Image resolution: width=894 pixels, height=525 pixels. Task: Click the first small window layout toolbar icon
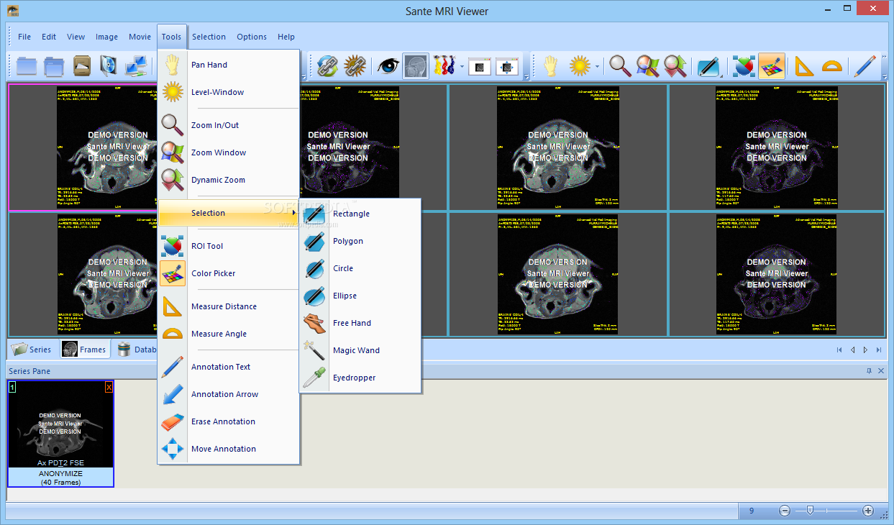480,66
